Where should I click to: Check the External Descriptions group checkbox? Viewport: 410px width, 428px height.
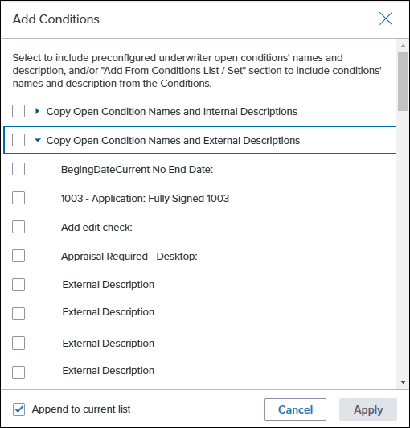click(18, 140)
